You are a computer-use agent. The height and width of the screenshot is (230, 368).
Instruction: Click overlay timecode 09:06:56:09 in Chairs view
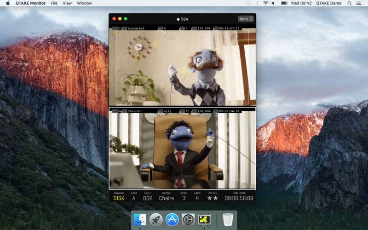click(x=229, y=111)
